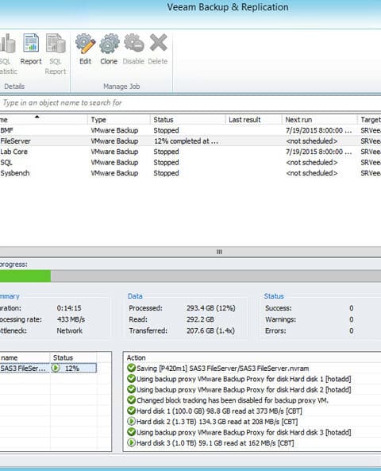Select the BMF backup job row
Screen dimensions: 381x471
(x=190, y=130)
